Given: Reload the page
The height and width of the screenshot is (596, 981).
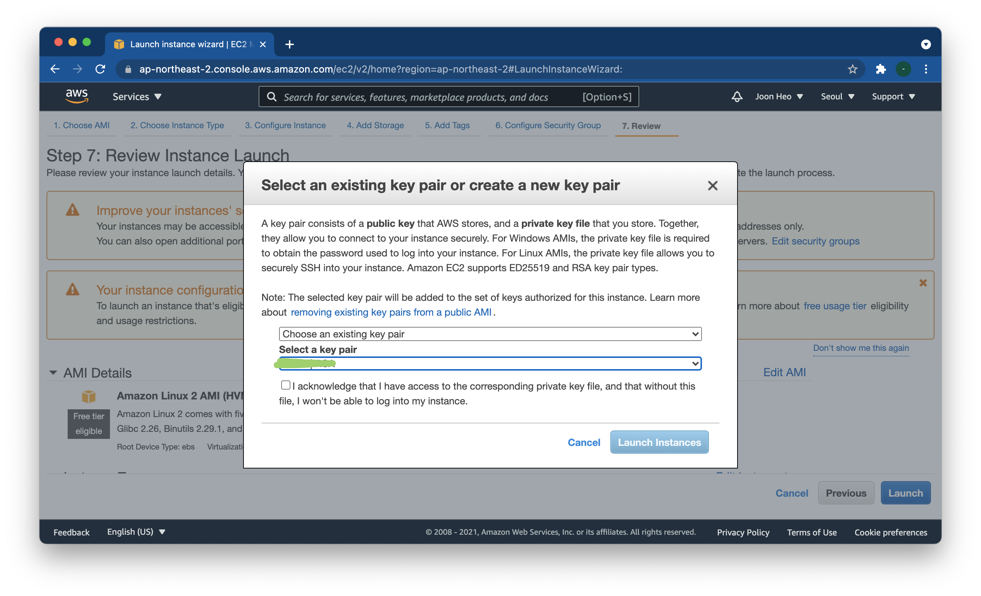Looking at the screenshot, I should pos(100,69).
